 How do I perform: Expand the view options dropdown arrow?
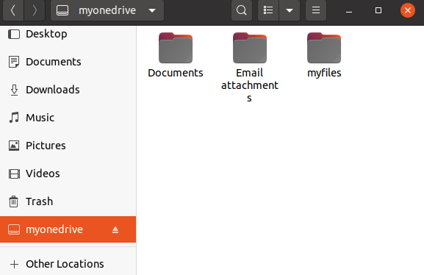coord(290,10)
